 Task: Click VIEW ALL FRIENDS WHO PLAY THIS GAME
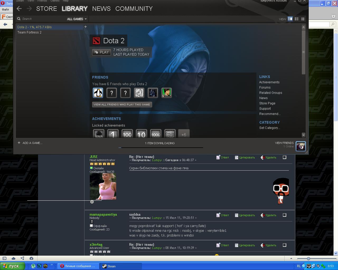click(x=122, y=105)
